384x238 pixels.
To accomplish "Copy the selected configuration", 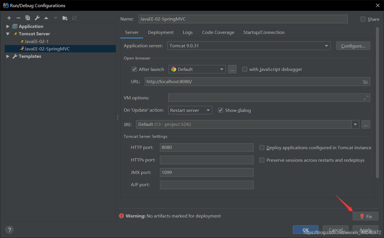I will 28,18.
